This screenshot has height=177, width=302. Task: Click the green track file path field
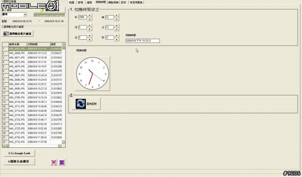(50, 15)
